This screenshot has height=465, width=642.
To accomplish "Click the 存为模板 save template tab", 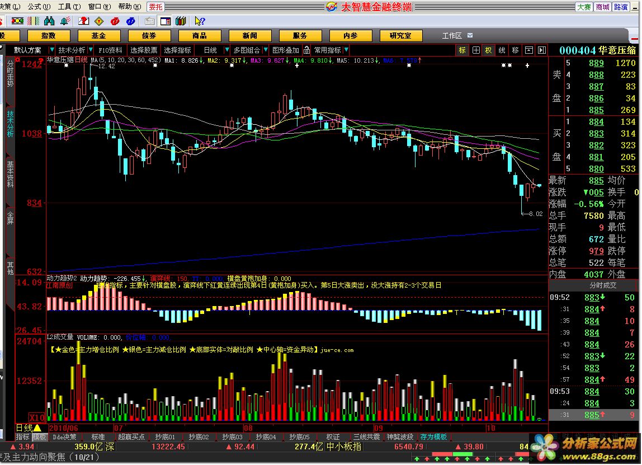I will point(433,436).
